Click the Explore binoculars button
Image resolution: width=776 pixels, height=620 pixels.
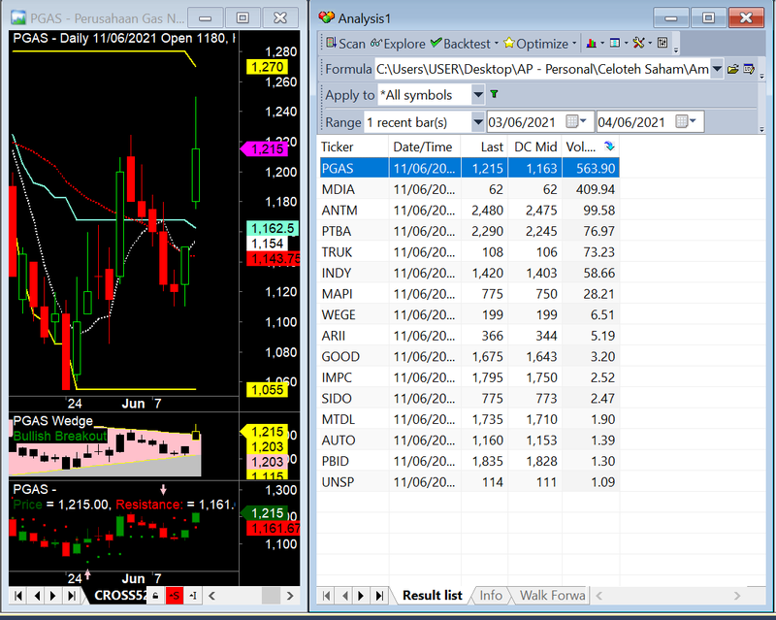(398, 44)
